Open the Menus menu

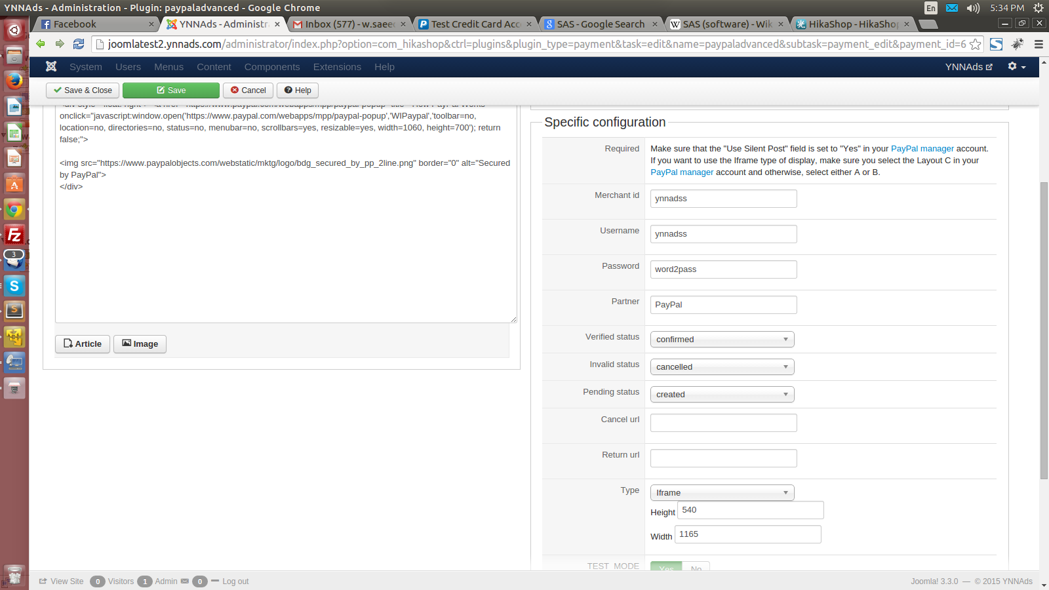pos(168,67)
